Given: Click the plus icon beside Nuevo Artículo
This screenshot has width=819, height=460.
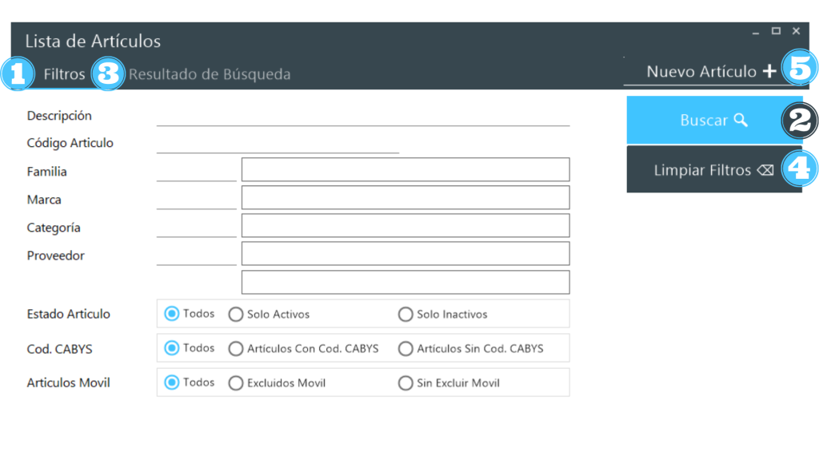Looking at the screenshot, I should point(769,72).
